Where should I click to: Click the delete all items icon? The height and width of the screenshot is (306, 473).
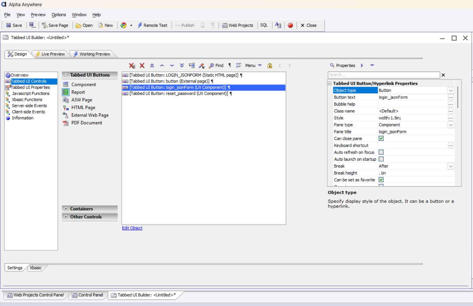132,65
